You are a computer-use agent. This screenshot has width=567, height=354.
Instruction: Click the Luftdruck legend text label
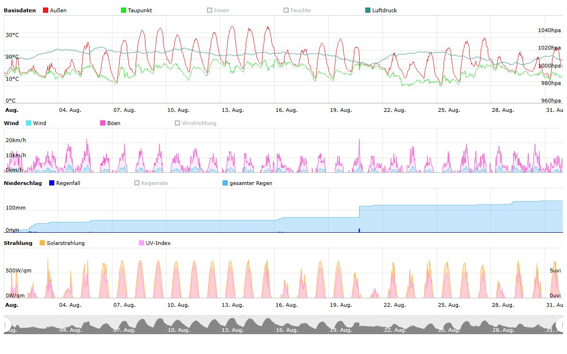point(384,10)
